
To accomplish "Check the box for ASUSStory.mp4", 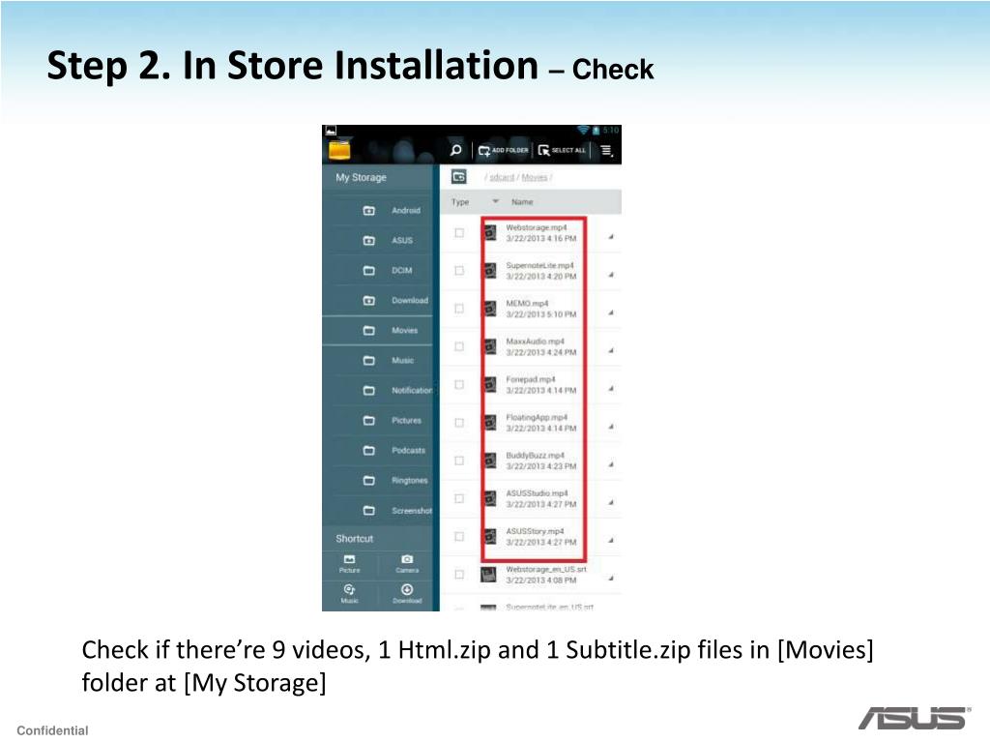I will pos(459,536).
